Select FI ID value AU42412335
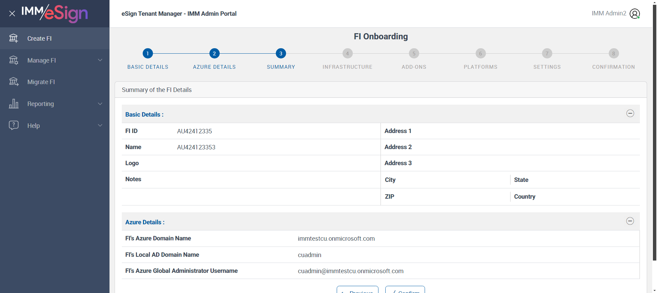This screenshot has height=293, width=657. (194, 131)
